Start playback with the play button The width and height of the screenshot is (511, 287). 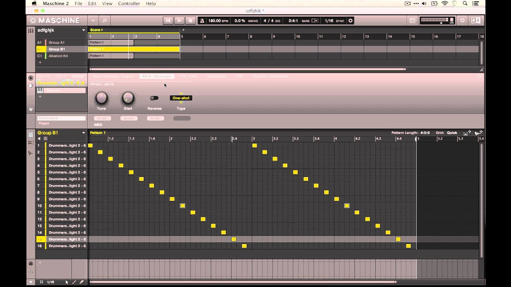pyautogui.click(x=179, y=20)
